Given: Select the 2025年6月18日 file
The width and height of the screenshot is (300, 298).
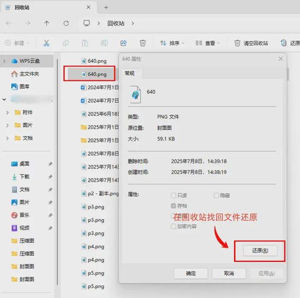Looking at the screenshot, I should [100, 114].
